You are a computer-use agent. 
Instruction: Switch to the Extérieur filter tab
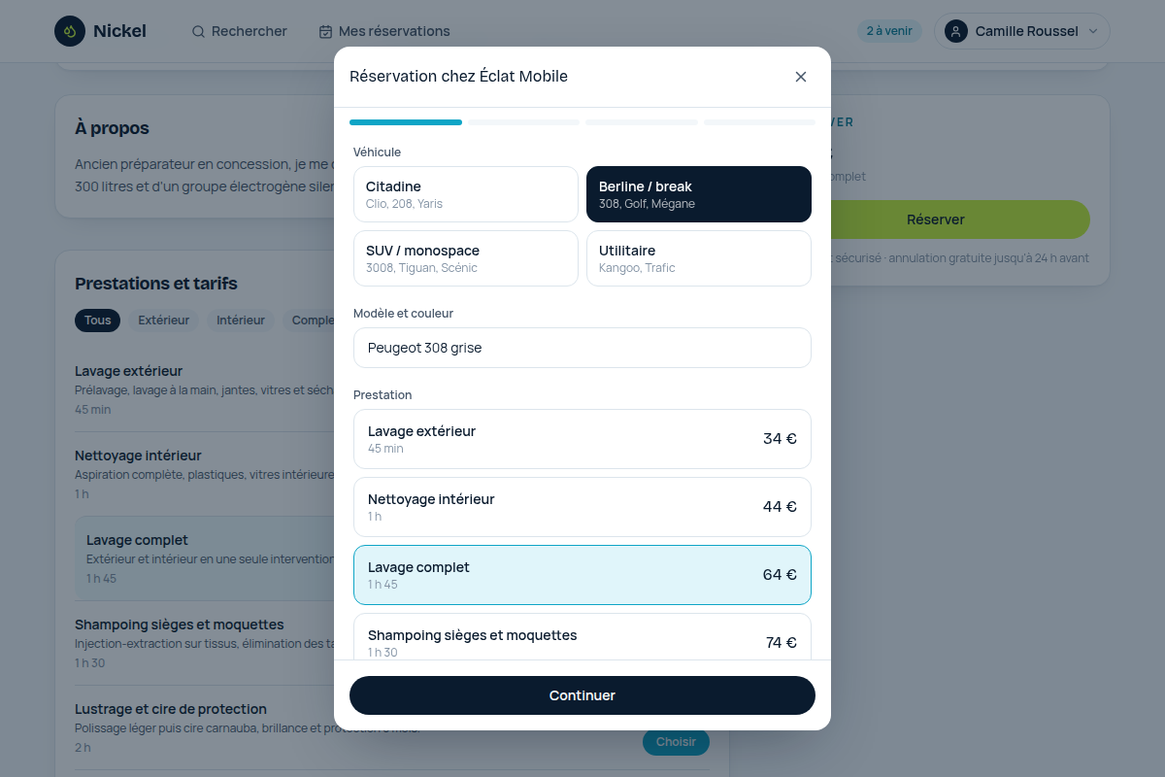(x=164, y=321)
